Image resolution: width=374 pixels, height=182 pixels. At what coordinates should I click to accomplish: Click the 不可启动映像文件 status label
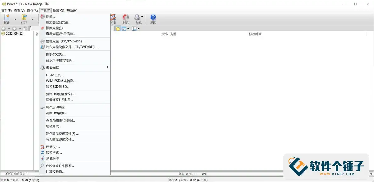[x=17, y=174]
